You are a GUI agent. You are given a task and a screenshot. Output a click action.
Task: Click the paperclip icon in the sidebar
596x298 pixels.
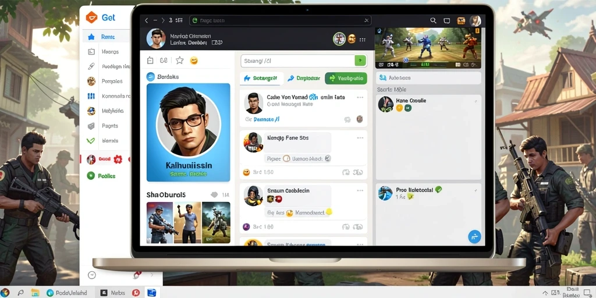(x=91, y=66)
